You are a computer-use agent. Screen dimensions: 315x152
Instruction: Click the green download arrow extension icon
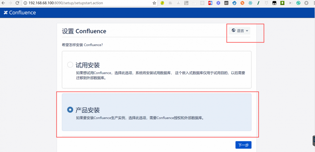tap(283, 3)
